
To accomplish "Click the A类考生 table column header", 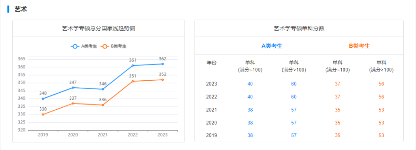I will tap(272, 46).
